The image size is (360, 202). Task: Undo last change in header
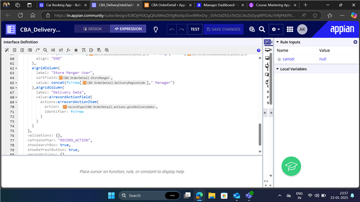[x=172, y=29]
